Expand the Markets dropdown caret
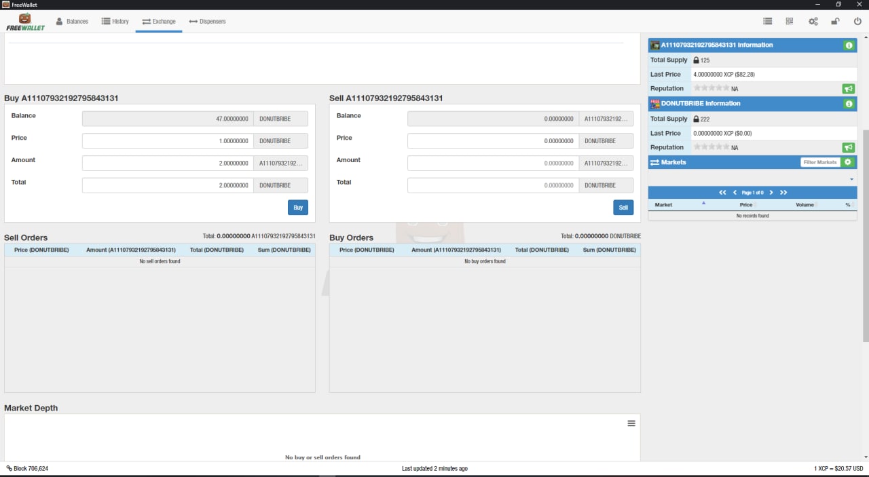Viewport: 869px width, 477px height. pyautogui.click(x=851, y=179)
